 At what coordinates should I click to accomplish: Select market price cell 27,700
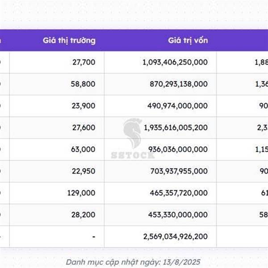(84, 62)
